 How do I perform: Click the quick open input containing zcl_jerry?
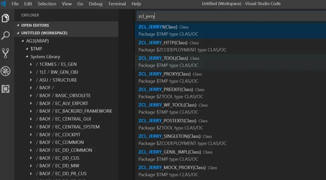click(x=231, y=16)
